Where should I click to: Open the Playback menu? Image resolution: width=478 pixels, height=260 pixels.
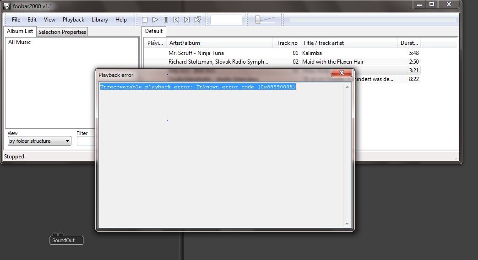[x=73, y=20]
